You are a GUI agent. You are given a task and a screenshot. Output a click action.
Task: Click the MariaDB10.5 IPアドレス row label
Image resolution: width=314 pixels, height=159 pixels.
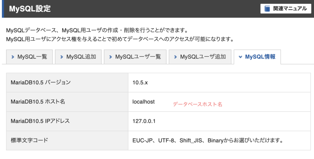(40, 121)
